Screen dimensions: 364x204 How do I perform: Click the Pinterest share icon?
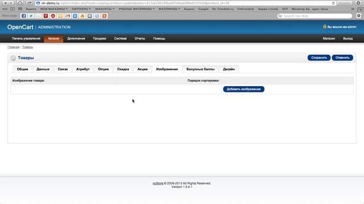(45, 16)
